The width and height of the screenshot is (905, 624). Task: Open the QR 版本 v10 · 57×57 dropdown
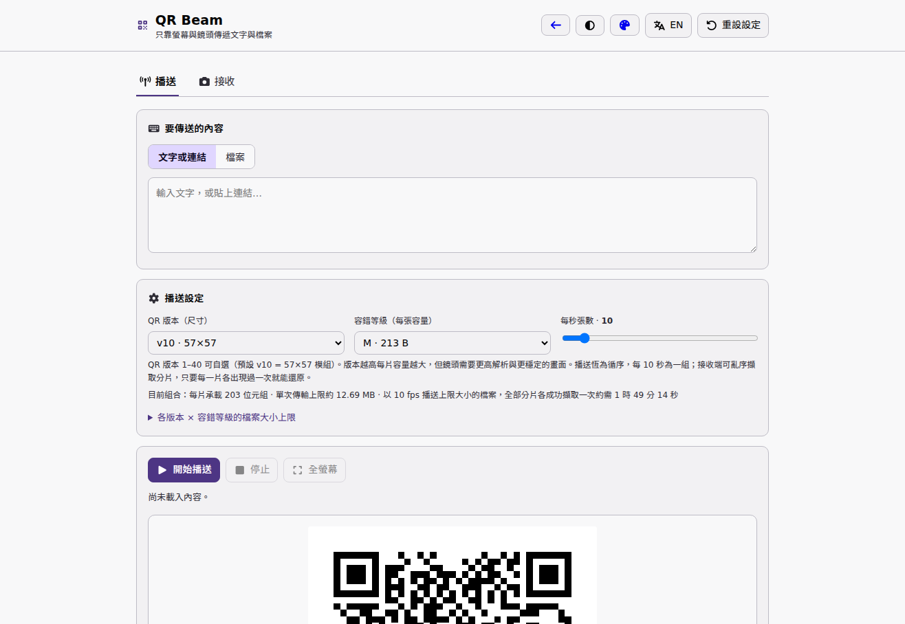[x=246, y=343]
